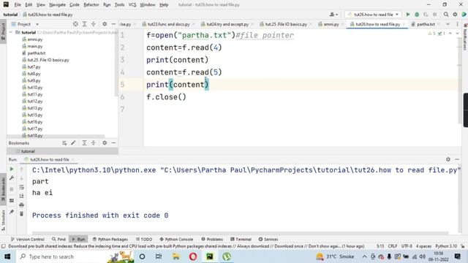Screen dimensions: 468x263
Task: Open the Problems tool window
Action: pos(212,239)
